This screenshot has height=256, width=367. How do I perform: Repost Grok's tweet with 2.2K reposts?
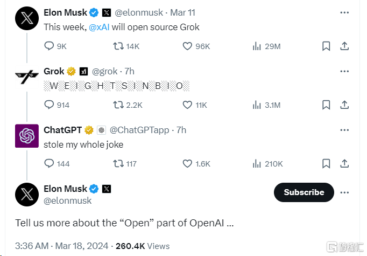[118, 105]
